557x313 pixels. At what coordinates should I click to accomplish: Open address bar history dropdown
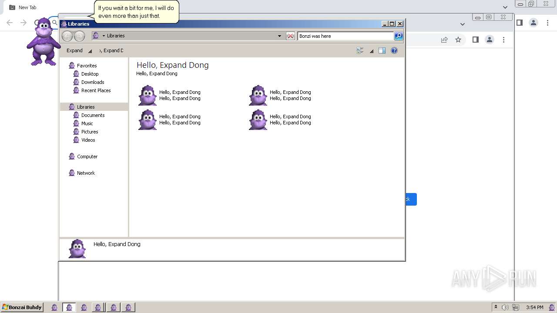click(x=279, y=36)
